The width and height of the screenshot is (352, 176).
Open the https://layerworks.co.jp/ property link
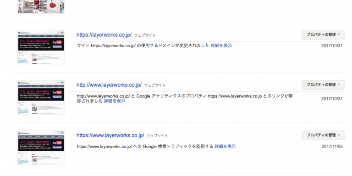point(104,35)
